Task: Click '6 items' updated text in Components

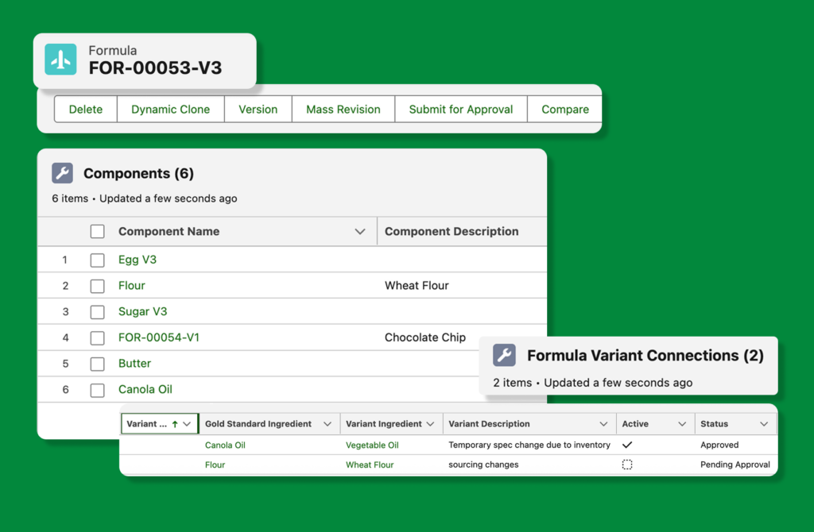Action: [145, 199]
